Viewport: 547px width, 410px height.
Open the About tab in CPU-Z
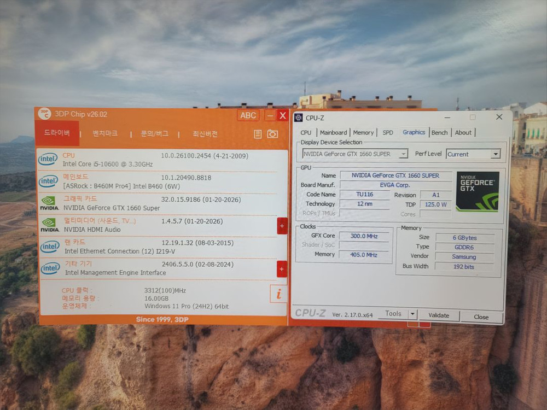[x=463, y=132]
